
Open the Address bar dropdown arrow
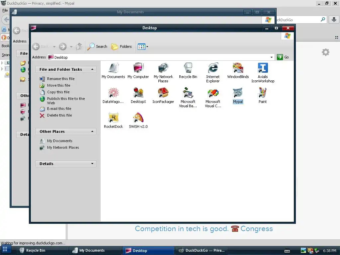(x=272, y=57)
